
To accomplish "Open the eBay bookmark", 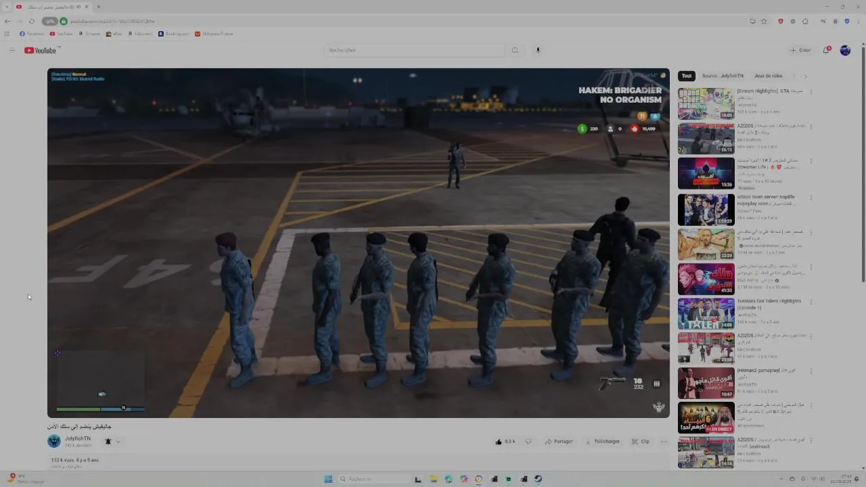I will [x=114, y=34].
